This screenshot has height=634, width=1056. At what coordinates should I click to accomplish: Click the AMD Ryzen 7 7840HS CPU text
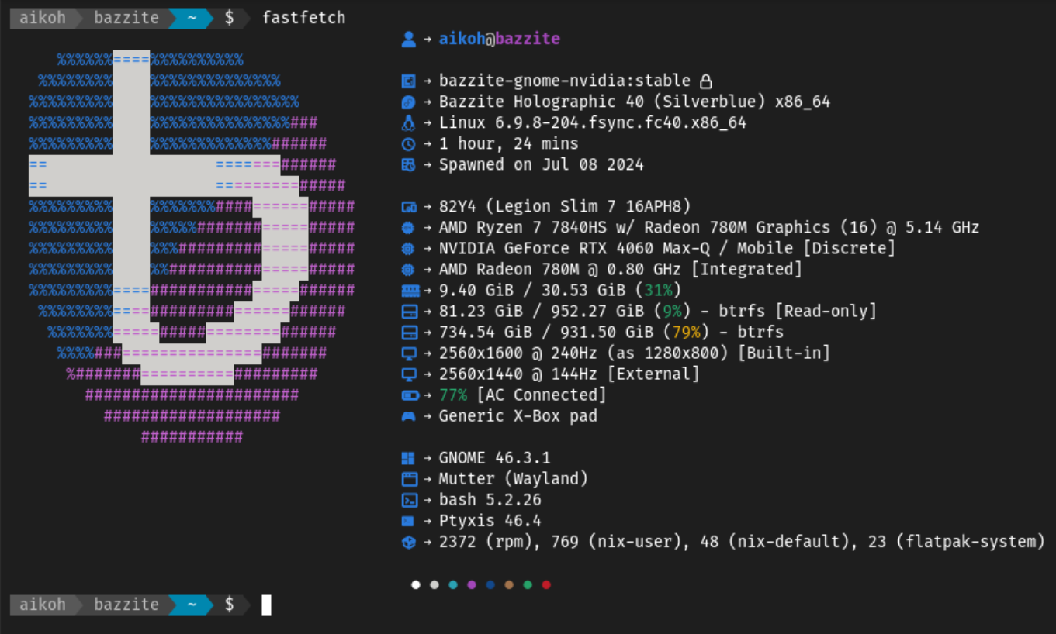pos(709,227)
